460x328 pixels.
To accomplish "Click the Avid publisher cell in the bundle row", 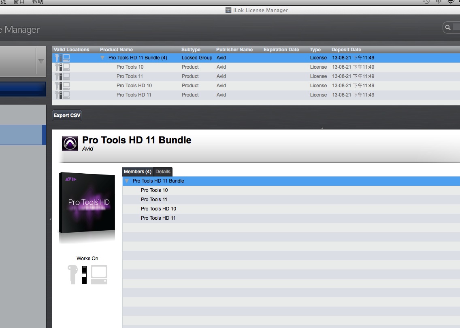I will click(x=221, y=58).
